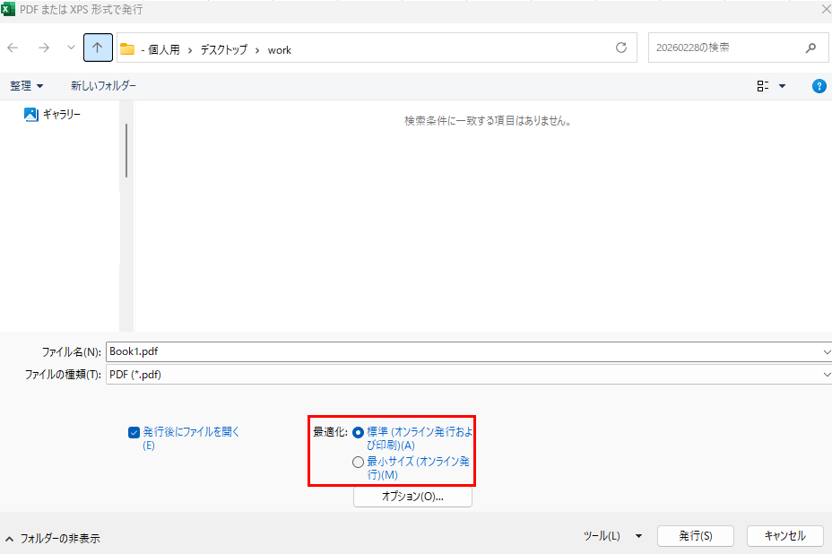The image size is (832, 554).
Task: Open オプション(O)... settings button
Action: pos(412,497)
